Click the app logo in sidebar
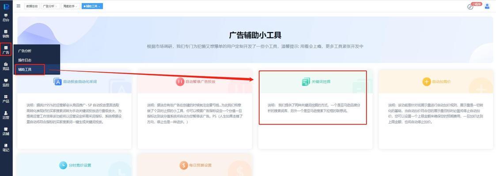 pyautogui.click(x=6, y=6)
